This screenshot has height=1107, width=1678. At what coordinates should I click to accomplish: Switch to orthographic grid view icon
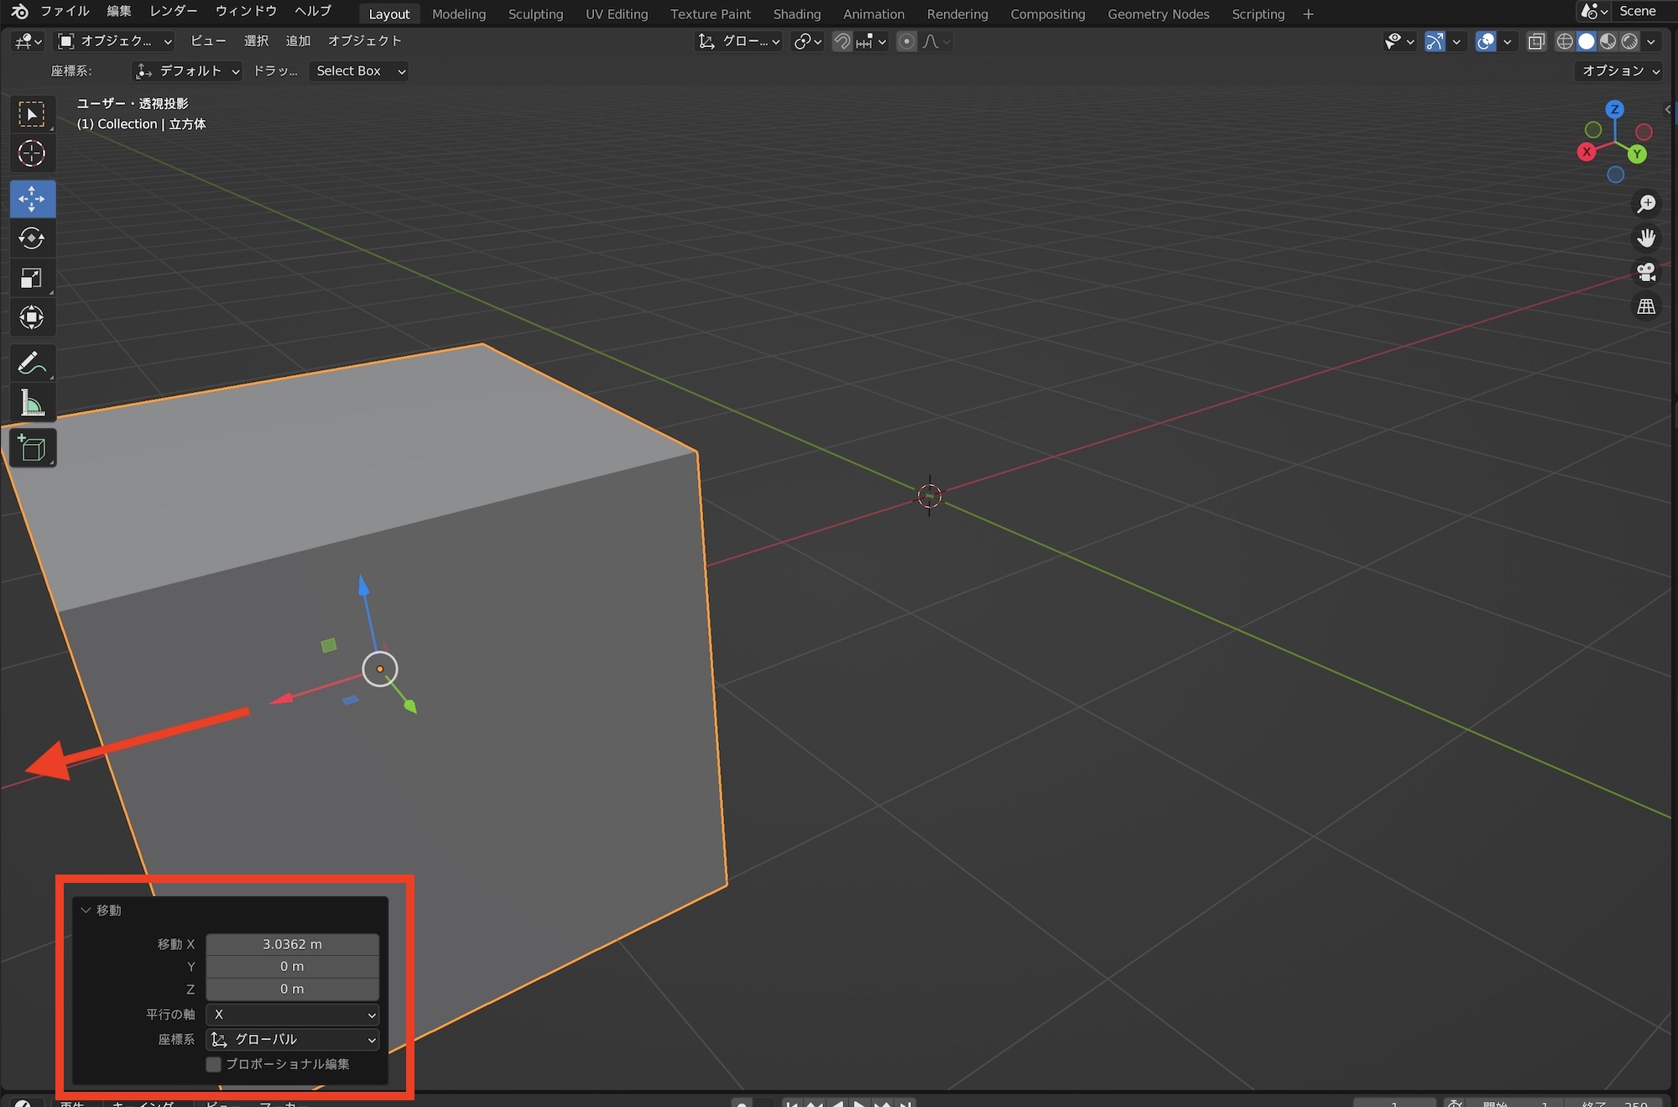1646,307
